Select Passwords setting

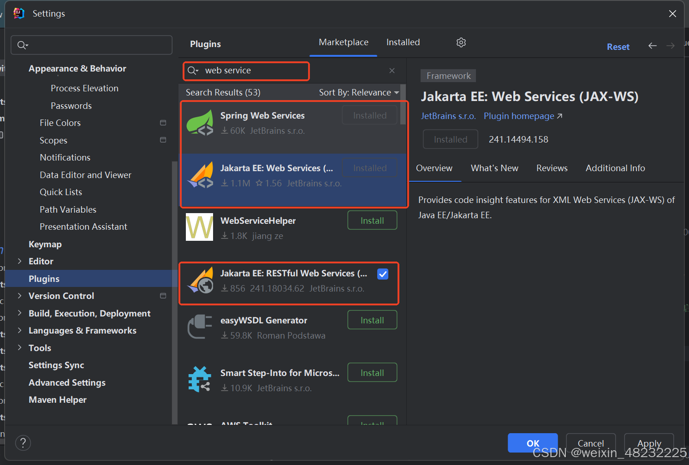click(x=71, y=106)
